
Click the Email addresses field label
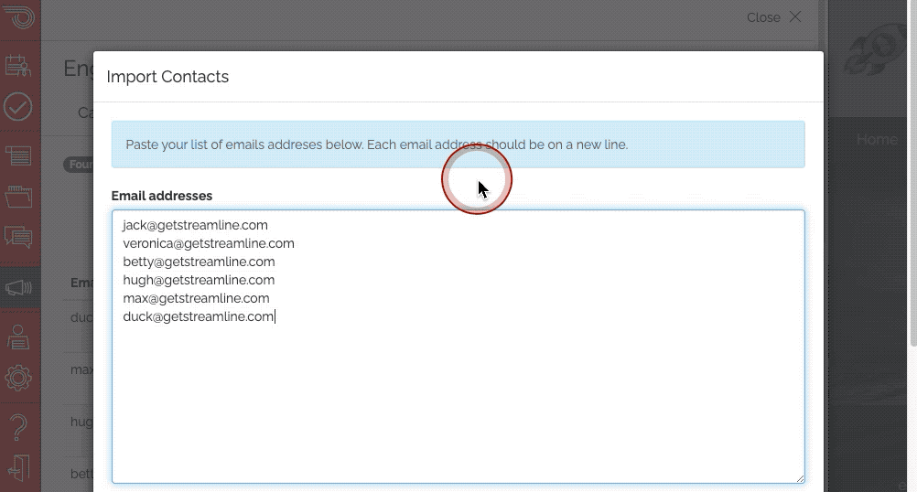pyautogui.click(x=162, y=196)
